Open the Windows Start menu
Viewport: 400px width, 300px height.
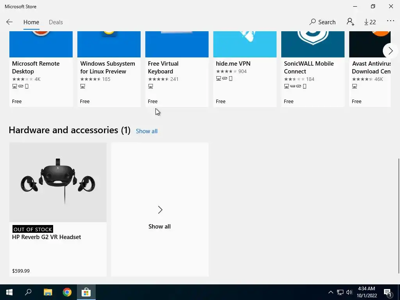9,292
